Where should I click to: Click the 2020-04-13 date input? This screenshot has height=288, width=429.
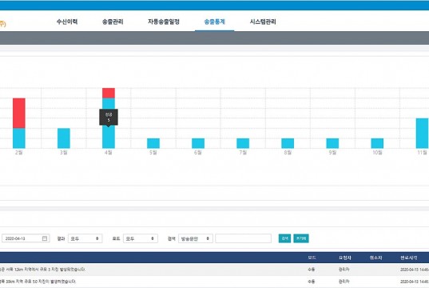pyautogui.click(x=26, y=238)
